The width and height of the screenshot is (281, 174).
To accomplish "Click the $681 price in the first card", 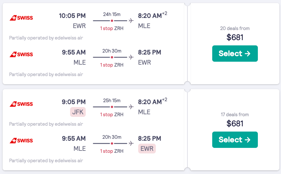I will click(x=235, y=38).
